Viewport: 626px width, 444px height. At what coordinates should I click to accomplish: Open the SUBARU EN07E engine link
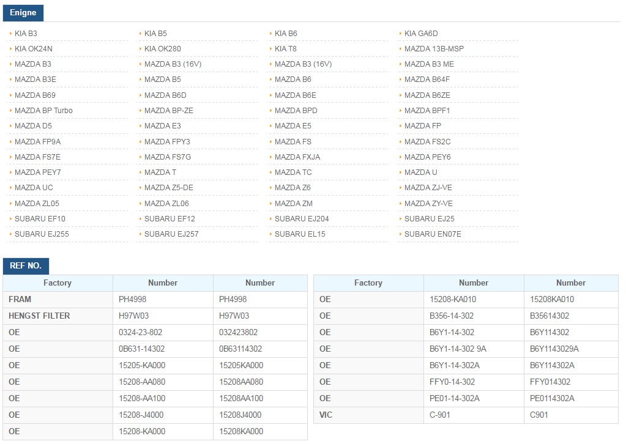click(x=433, y=234)
